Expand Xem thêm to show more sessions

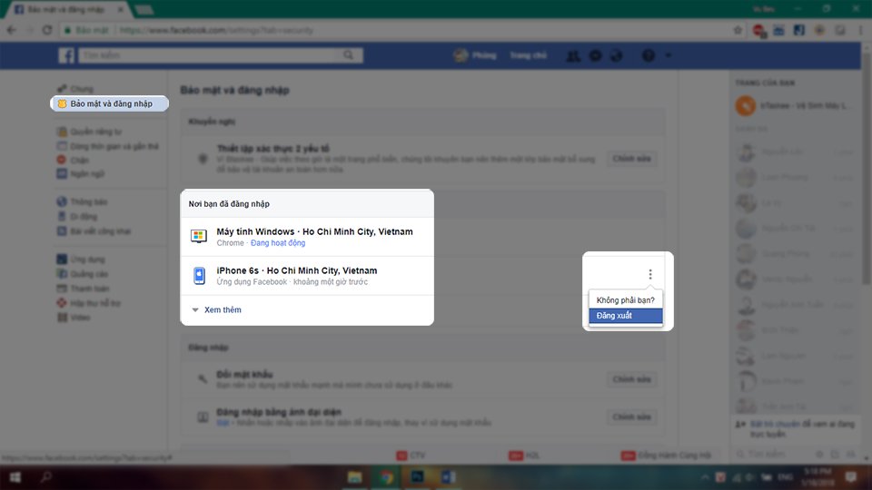pos(223,310)
